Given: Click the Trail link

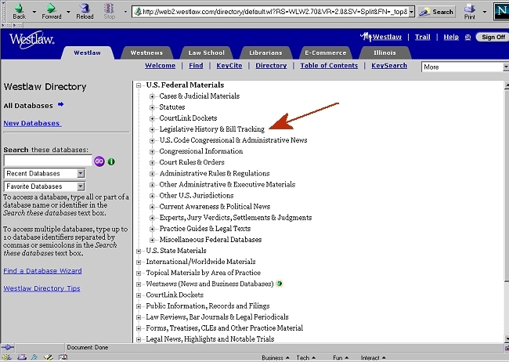Looking at the screenshot, I should [x=423, y=37].
